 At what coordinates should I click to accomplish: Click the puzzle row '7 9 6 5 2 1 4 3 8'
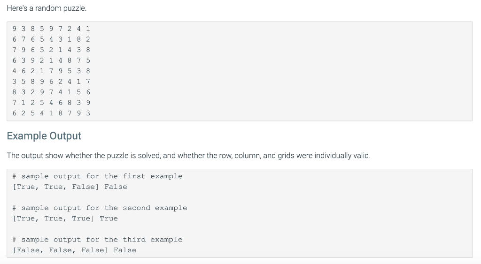(51, 50)
